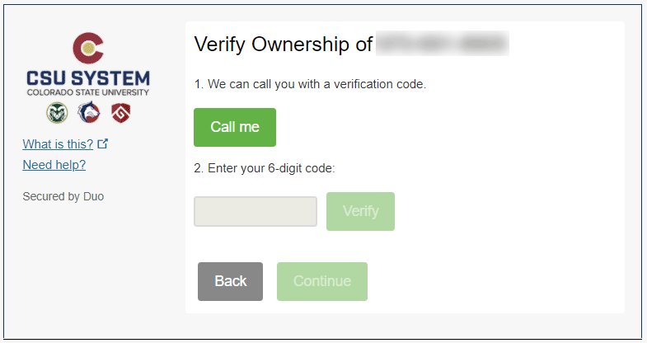Open the "What is this?" link
The height and width of the screenshot is (343, 647).
(58, 144)
